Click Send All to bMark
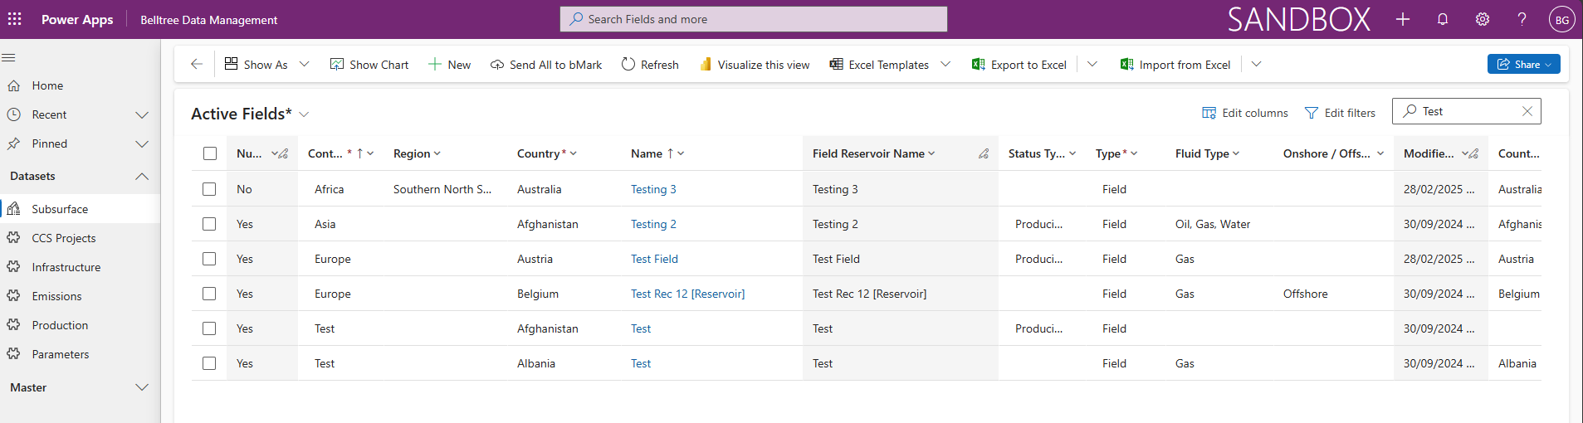The width and height of the screenshot is (1583, 423). (546, 64)
